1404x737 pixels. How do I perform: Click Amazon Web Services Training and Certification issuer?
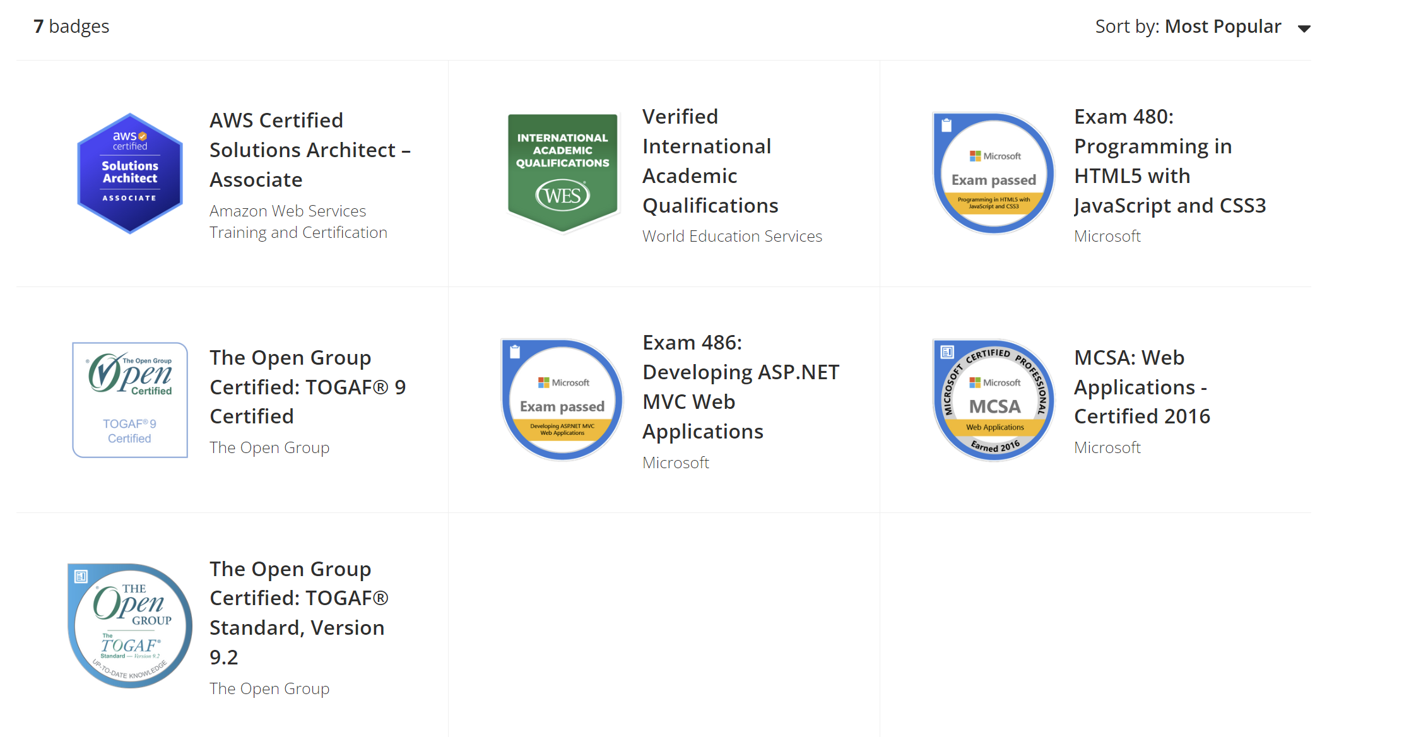click(298, 221)
